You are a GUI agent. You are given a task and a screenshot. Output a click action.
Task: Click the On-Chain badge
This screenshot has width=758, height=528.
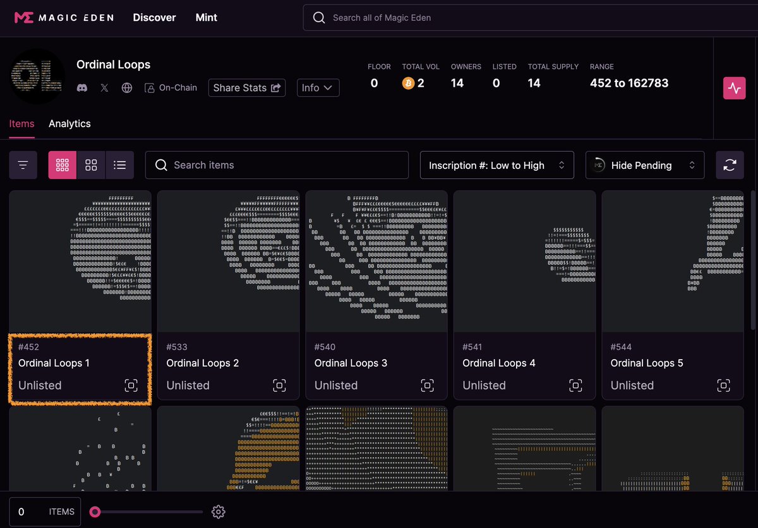(171, 88)
